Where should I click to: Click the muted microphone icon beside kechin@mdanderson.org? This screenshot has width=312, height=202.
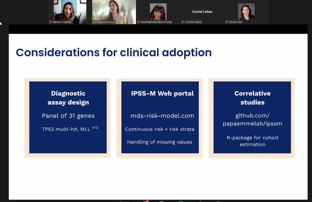(139, 22)
